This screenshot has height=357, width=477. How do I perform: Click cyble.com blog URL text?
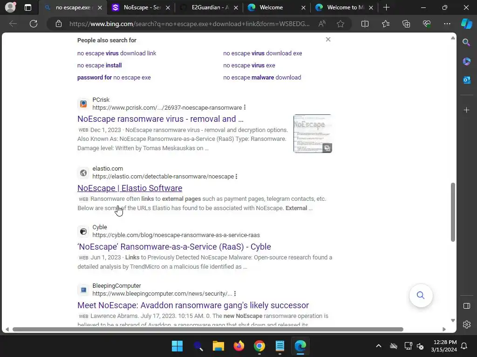coord(176,235)
